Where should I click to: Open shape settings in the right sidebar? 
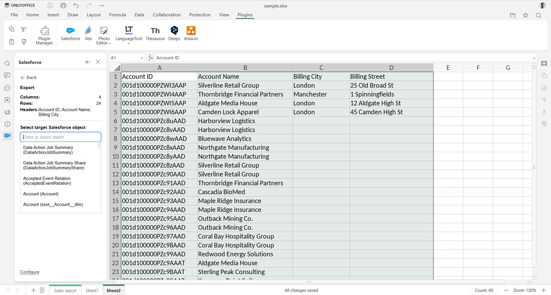(x=544, y=76)
